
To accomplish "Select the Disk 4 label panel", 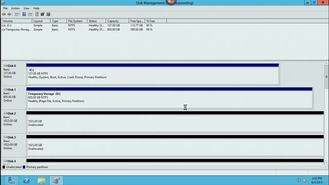I will tap(13, 161).
